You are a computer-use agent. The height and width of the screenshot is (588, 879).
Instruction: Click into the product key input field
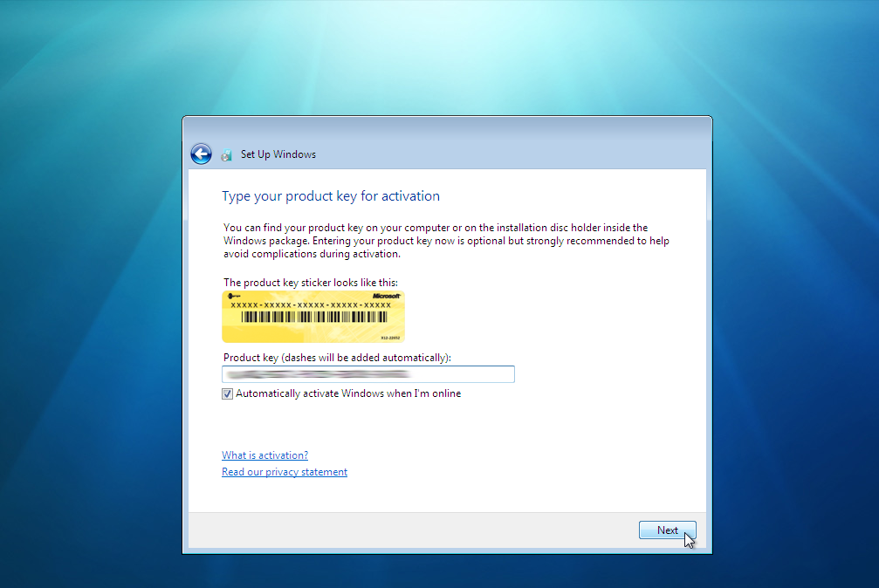click(x=367, y=374)
